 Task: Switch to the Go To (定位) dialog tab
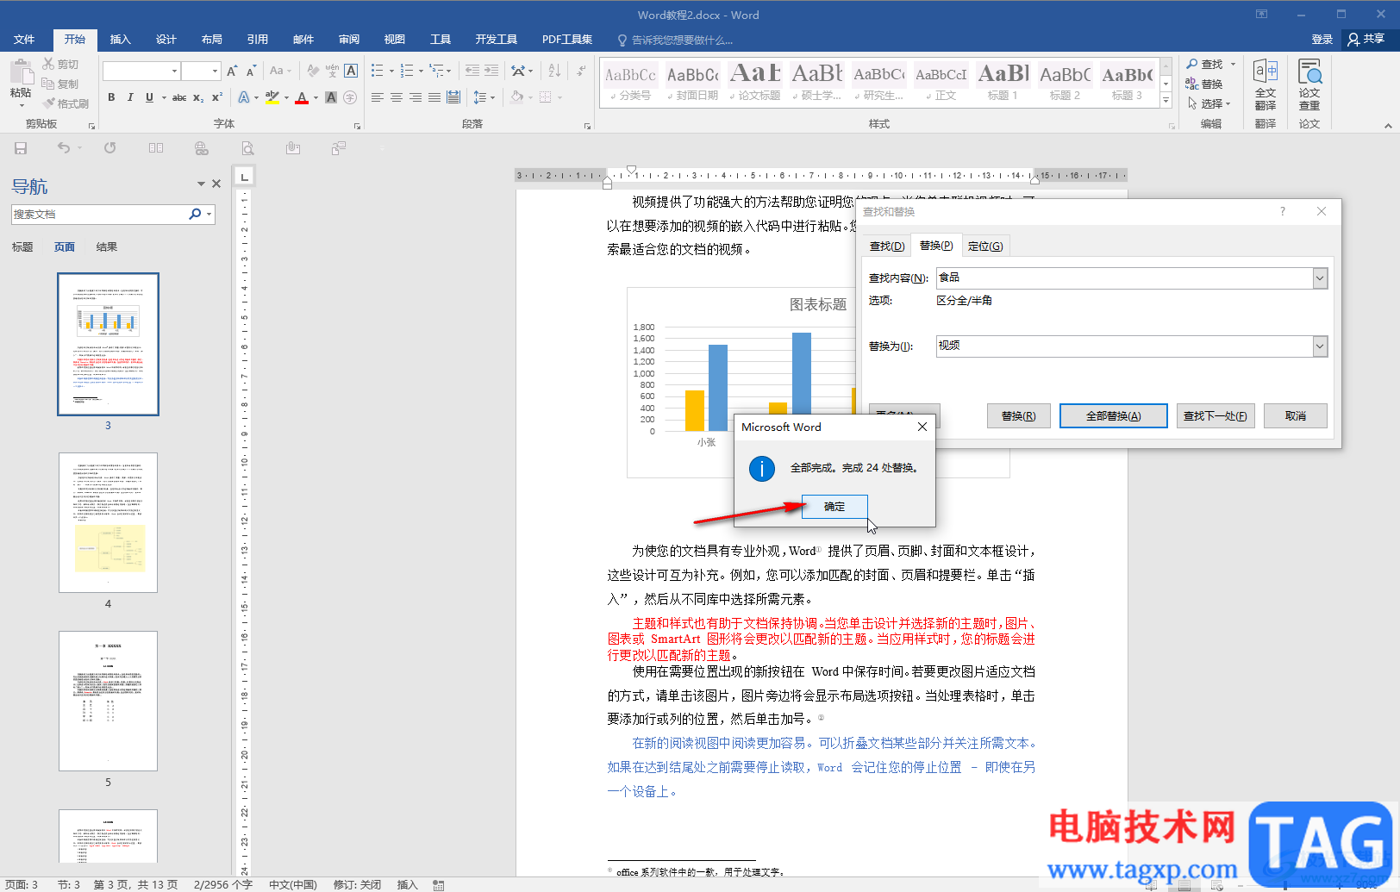pos(985,246)
